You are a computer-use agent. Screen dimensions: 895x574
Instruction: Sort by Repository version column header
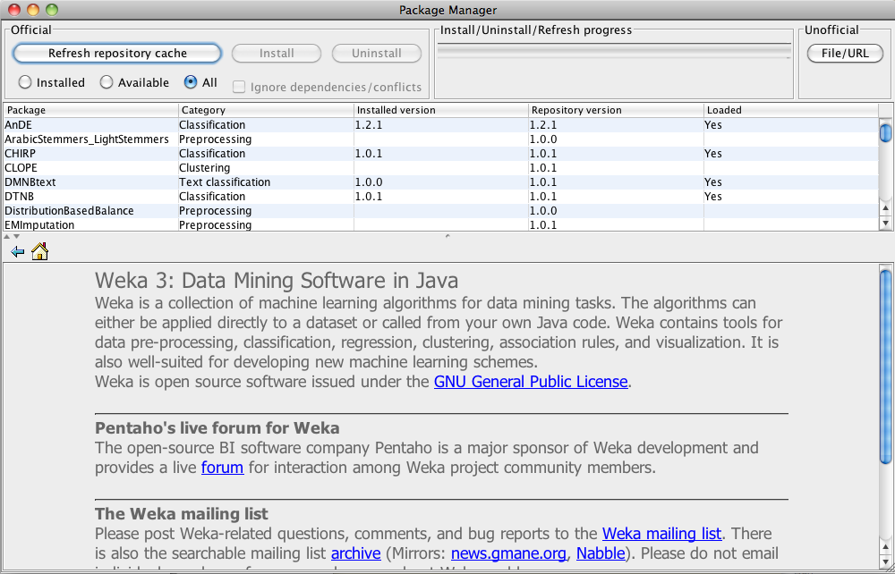617,110
